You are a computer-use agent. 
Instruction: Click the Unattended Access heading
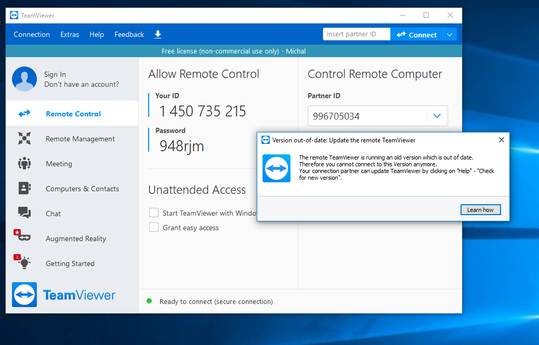(197, 189)
